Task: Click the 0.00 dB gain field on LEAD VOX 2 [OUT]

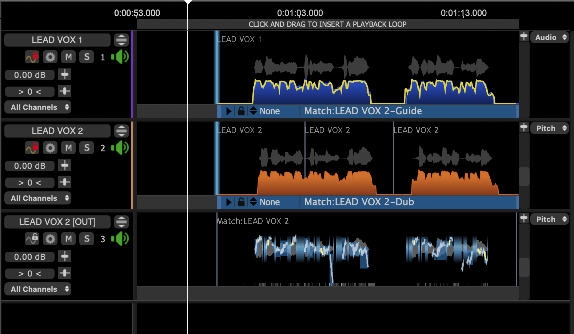Action: pos(30,257)
